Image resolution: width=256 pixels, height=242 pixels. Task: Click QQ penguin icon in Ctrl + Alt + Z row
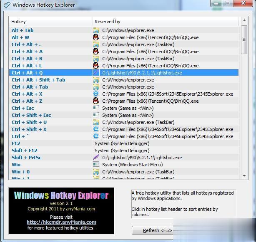pyautogui.click(x=96, y=101)
